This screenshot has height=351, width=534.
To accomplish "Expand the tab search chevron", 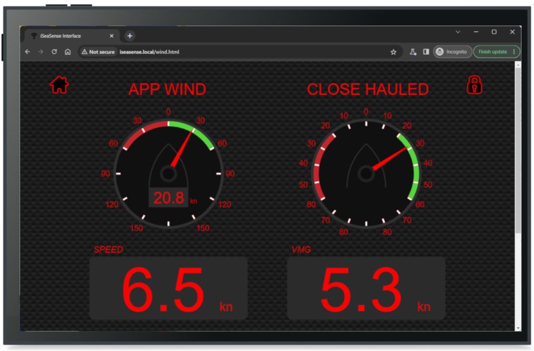I will [x=458, y=32].
